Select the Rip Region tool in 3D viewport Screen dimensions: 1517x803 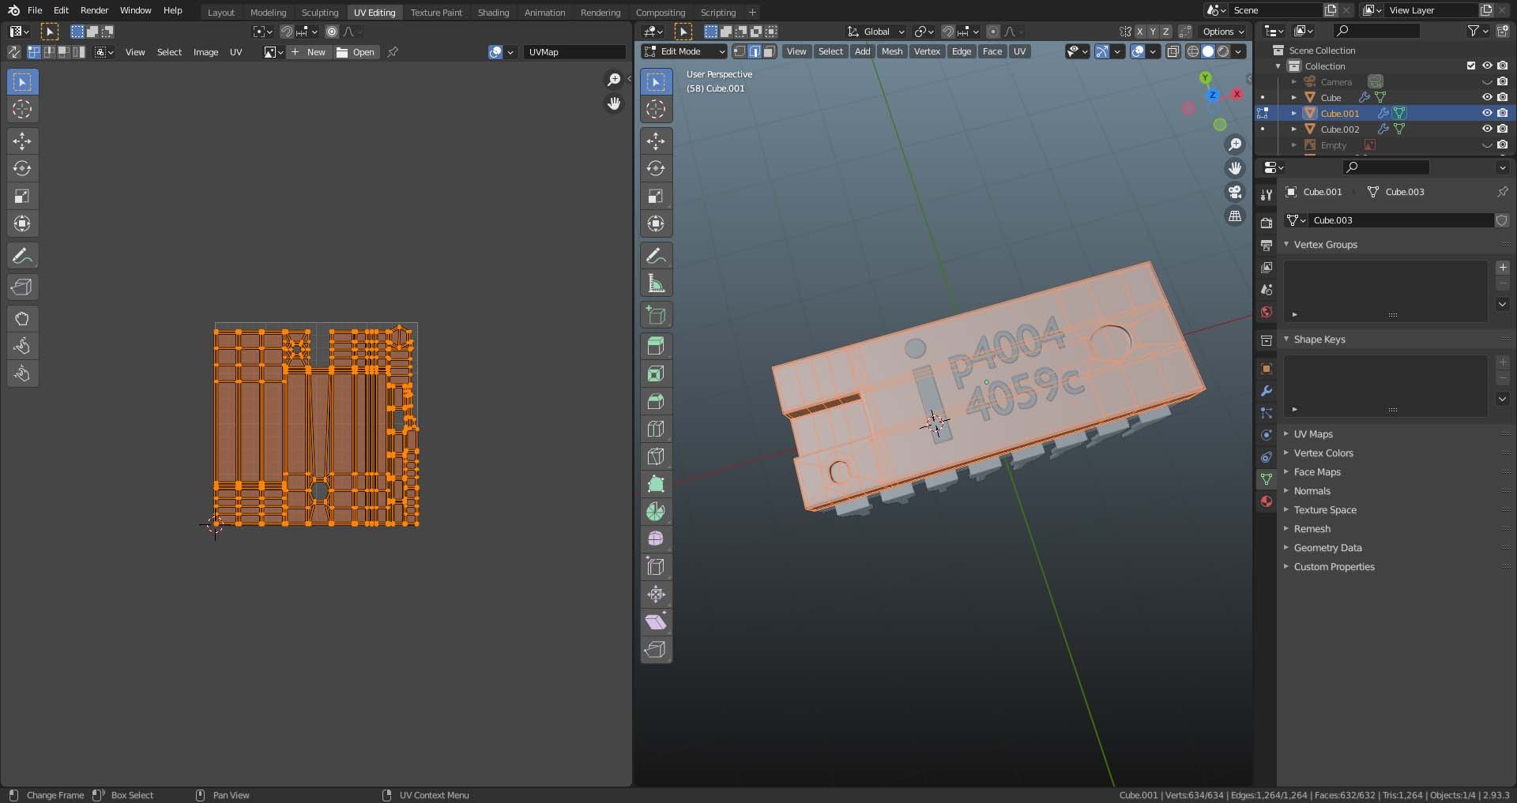[x=656, y=649]
